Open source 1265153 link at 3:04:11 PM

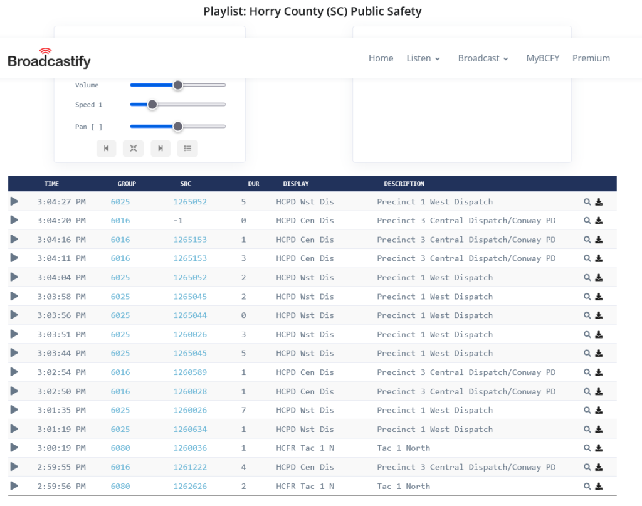(x=190, y=258)
